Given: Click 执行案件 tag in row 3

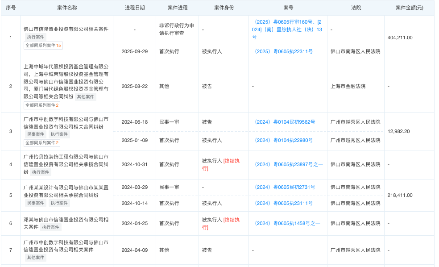Looking at the screenshot, I should (x=59, y=134).
